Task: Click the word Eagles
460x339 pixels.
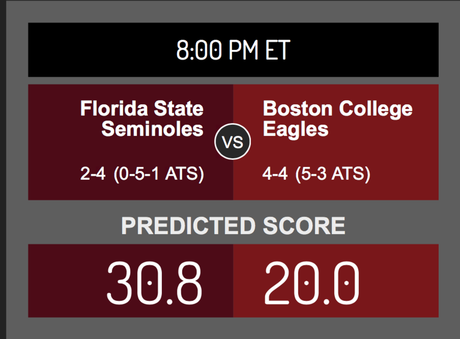Action: click(x=296, y=130)
